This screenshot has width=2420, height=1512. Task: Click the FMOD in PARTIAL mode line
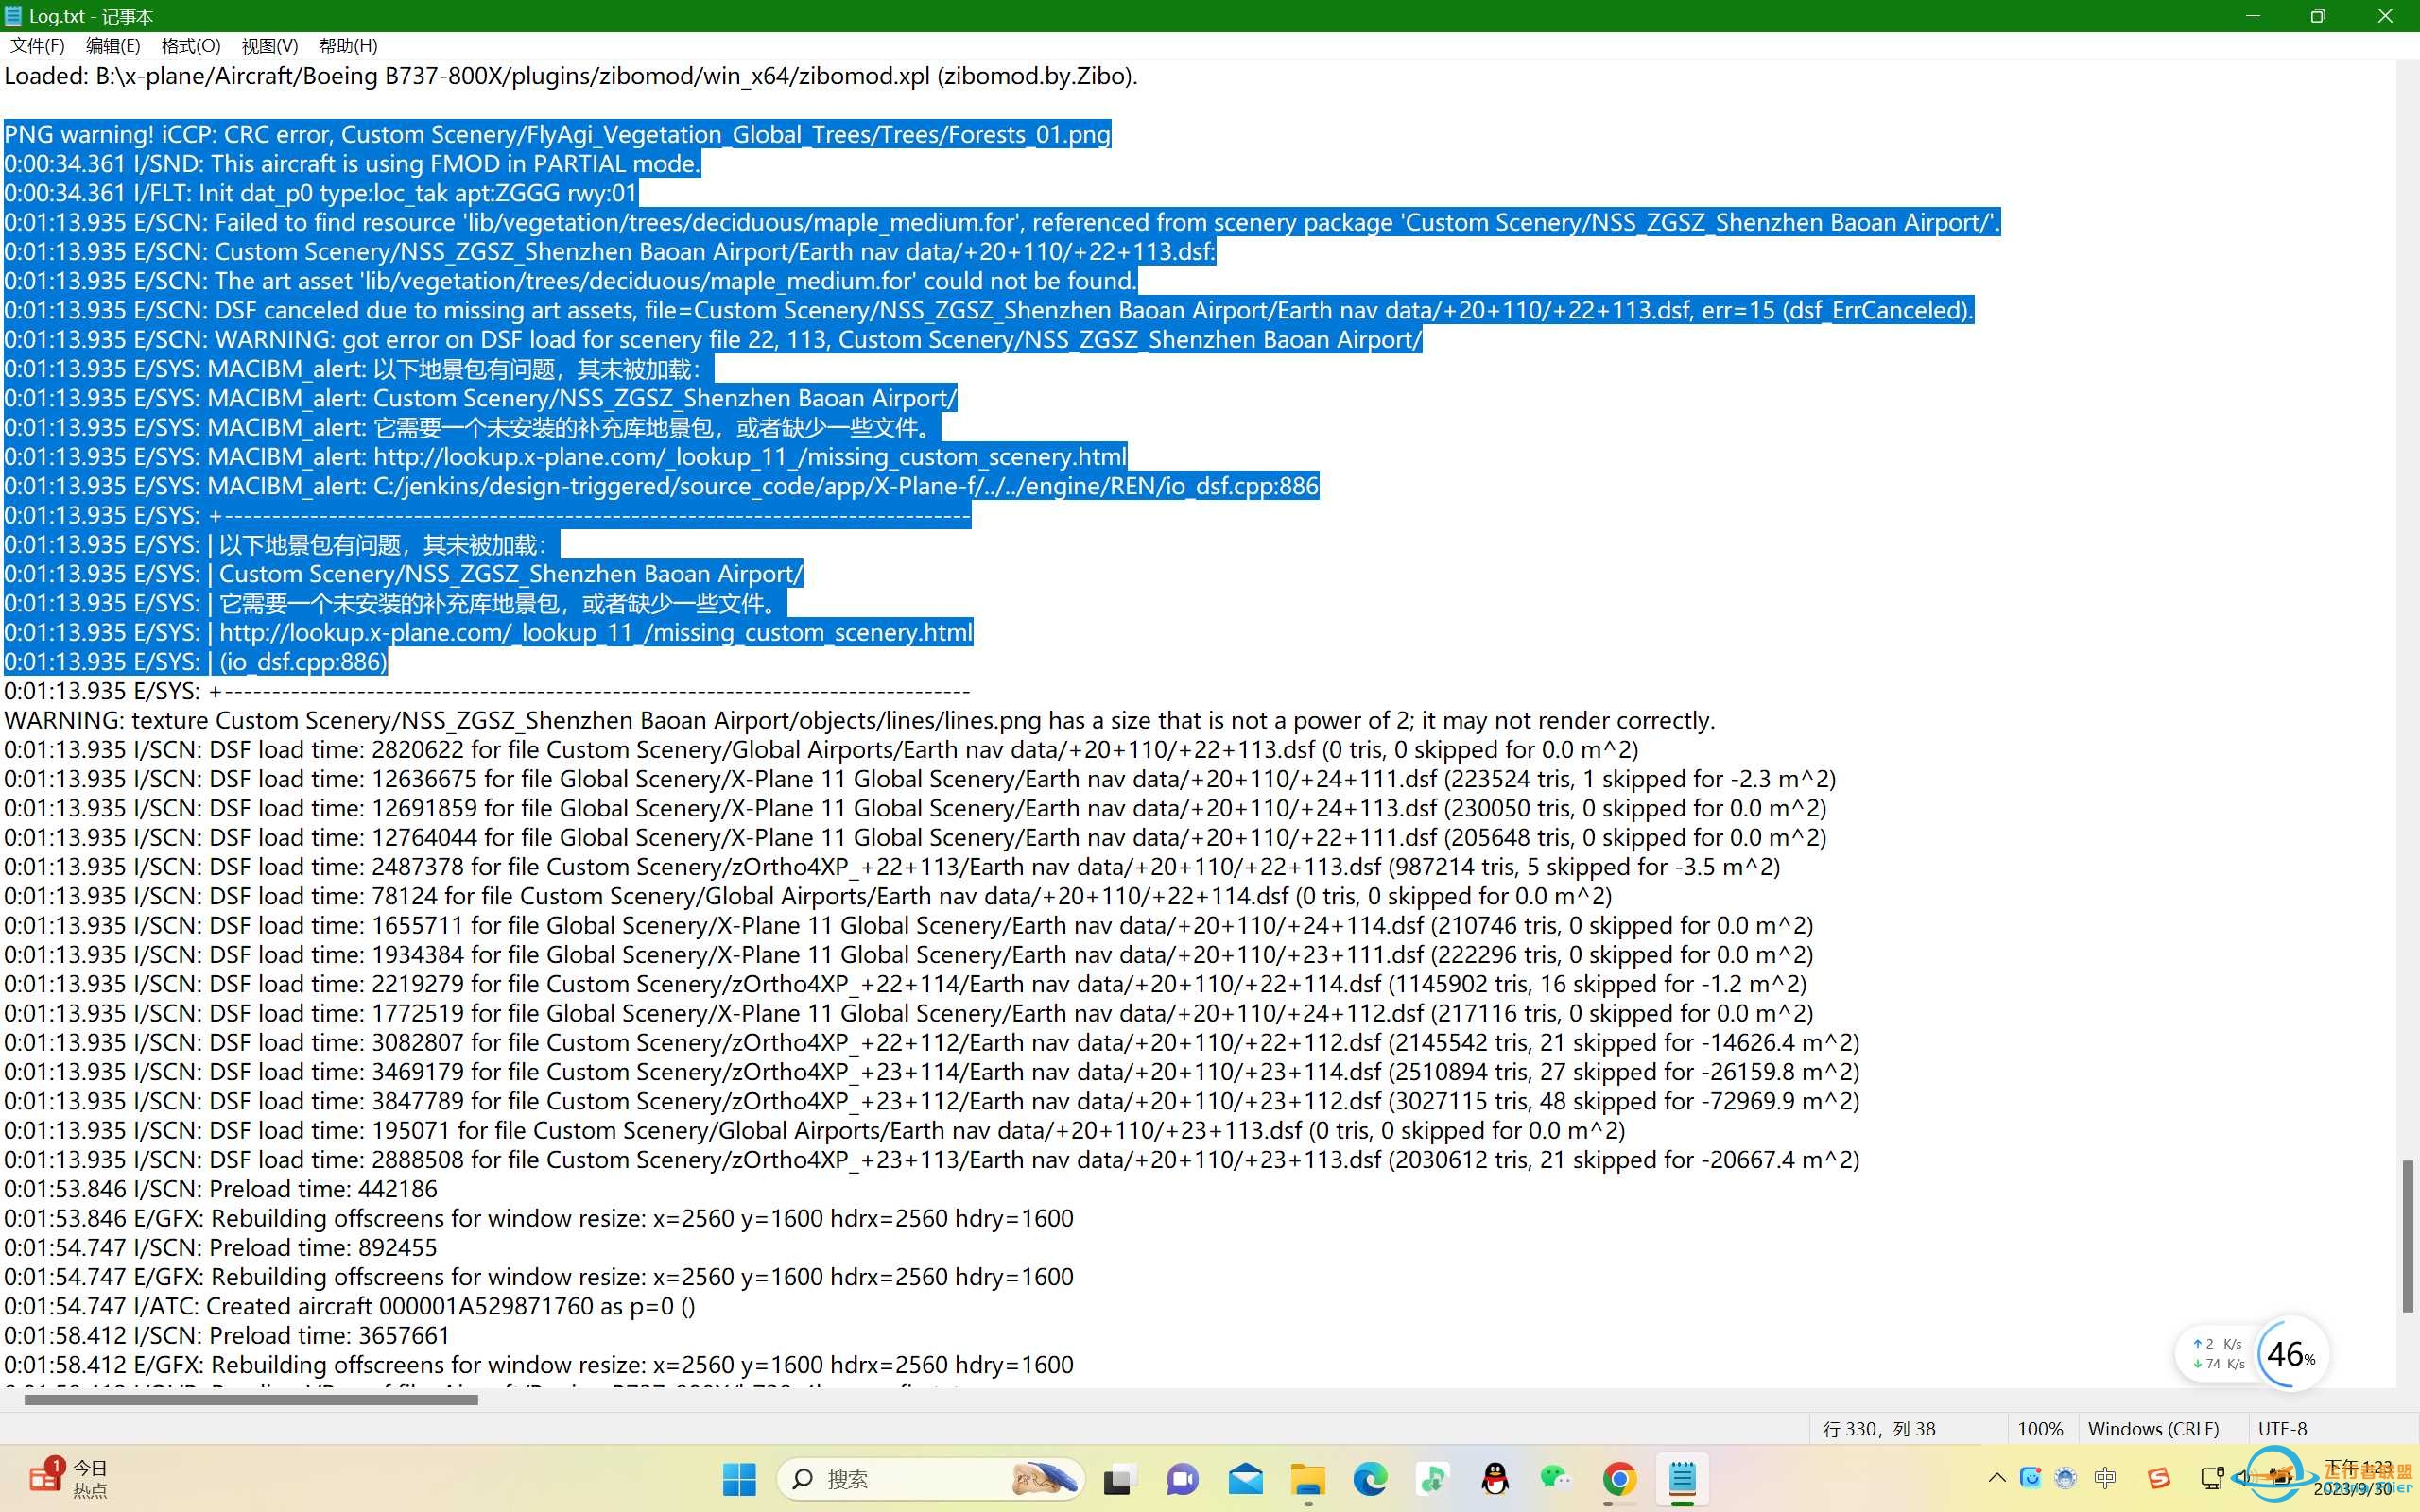point(352,163)
